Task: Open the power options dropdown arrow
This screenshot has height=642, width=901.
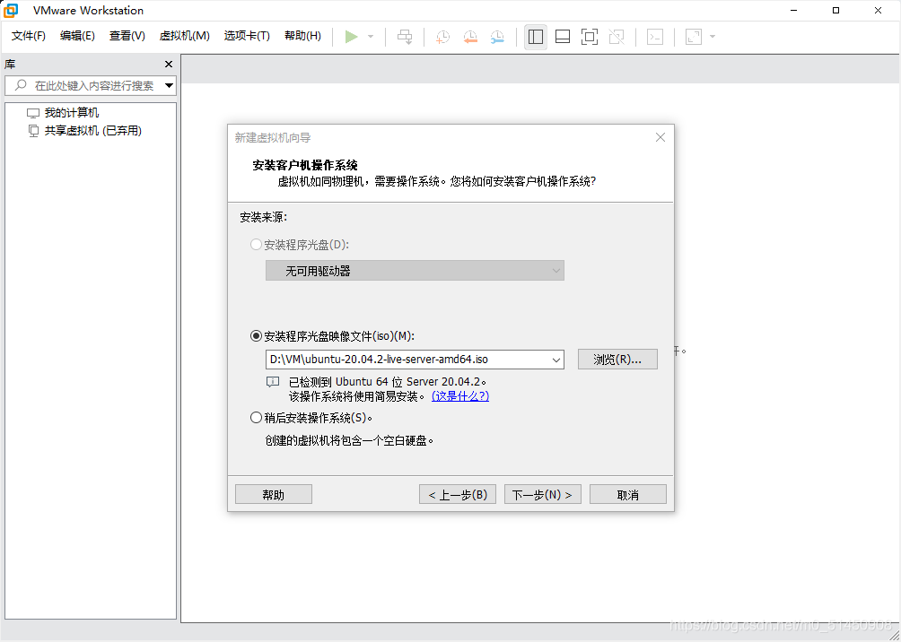Action: tap(371, 37)
